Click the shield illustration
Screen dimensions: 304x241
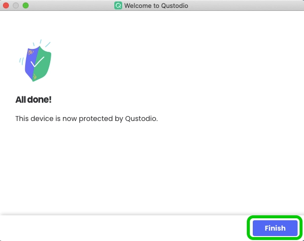(35, 61)
